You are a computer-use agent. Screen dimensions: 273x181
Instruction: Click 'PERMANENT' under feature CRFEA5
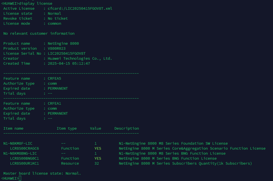tap(58, 88)
